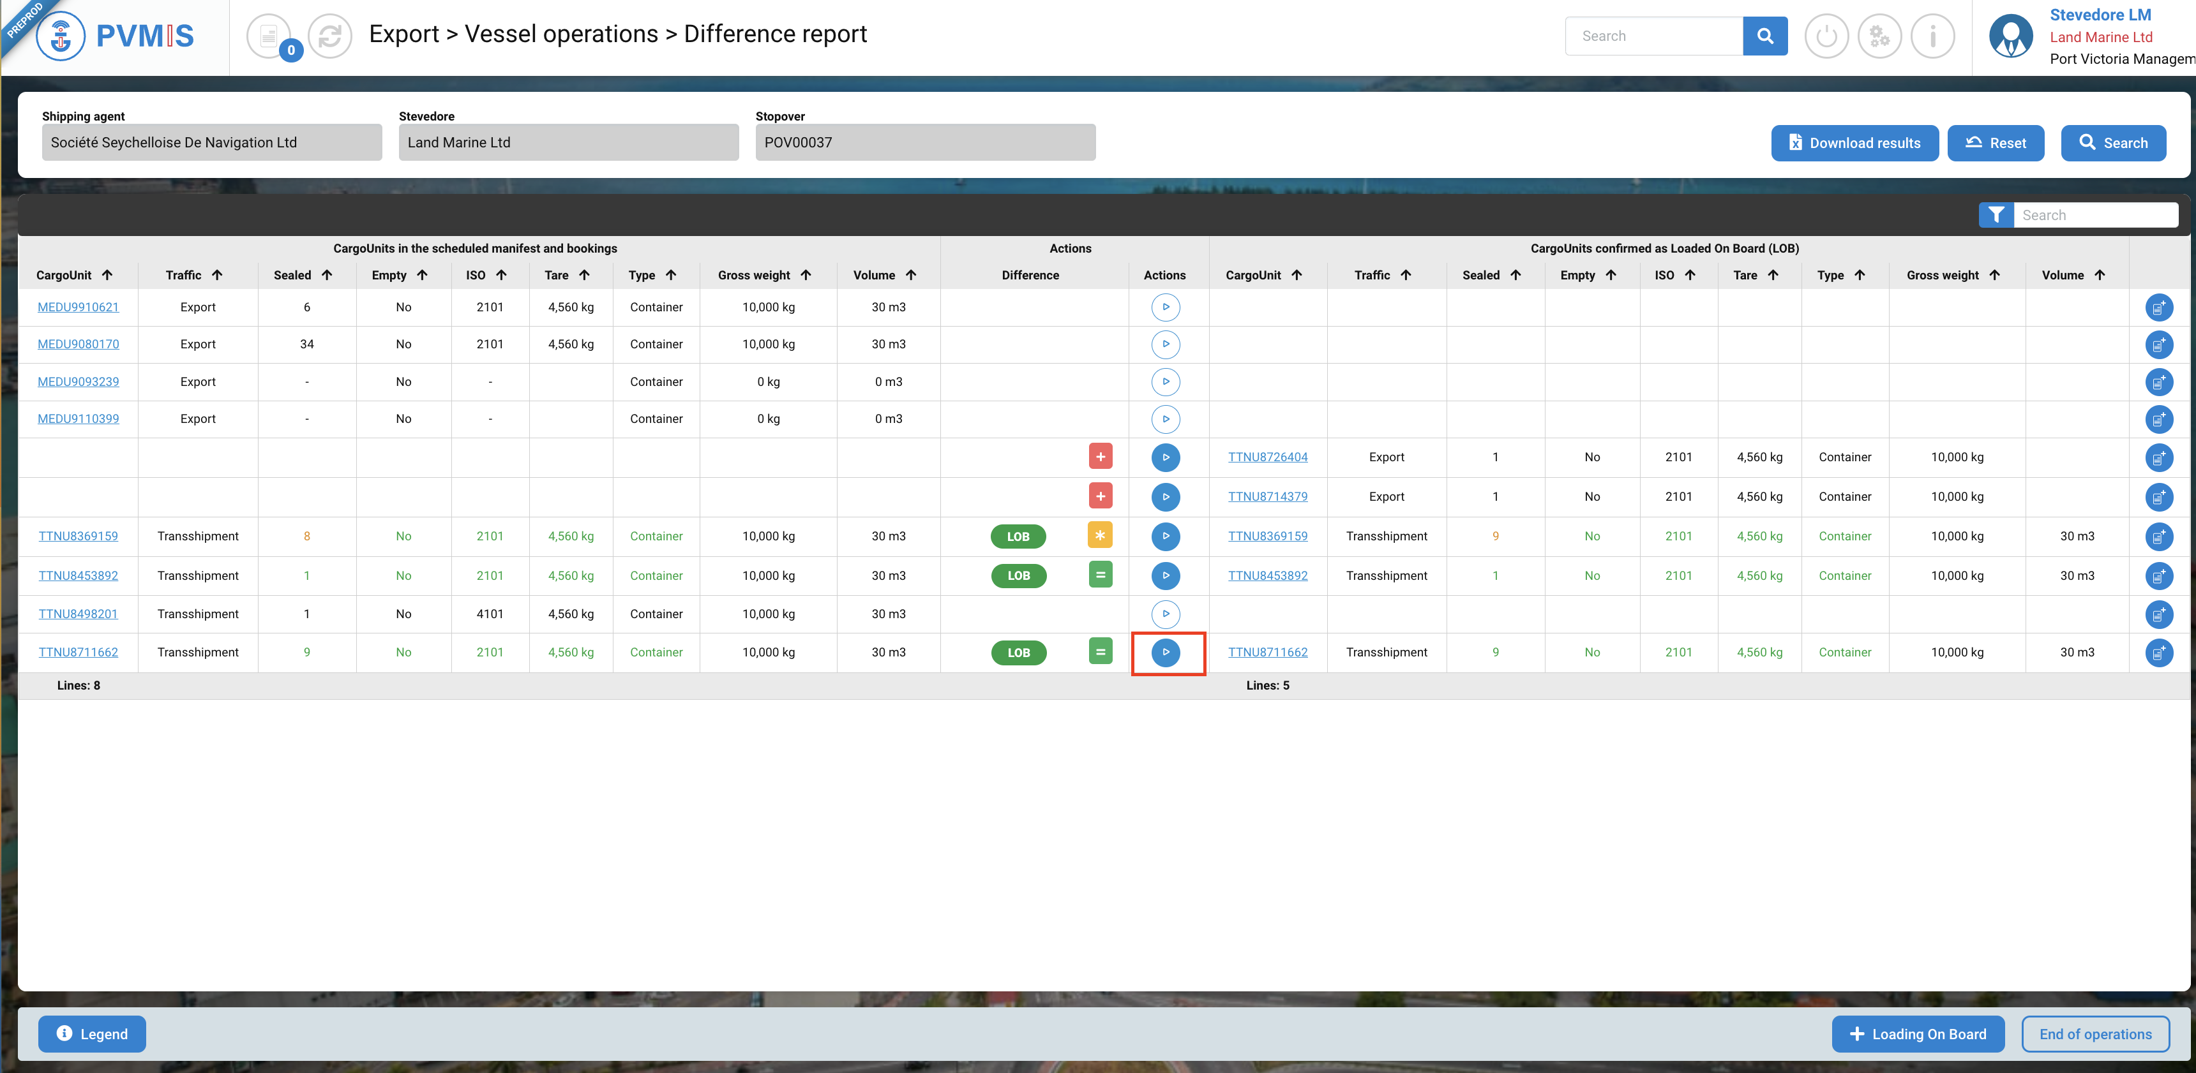Click the header refresh icon
Image resolution: width=2196 pixels, height=1073 pixels.
pos(329,36)
